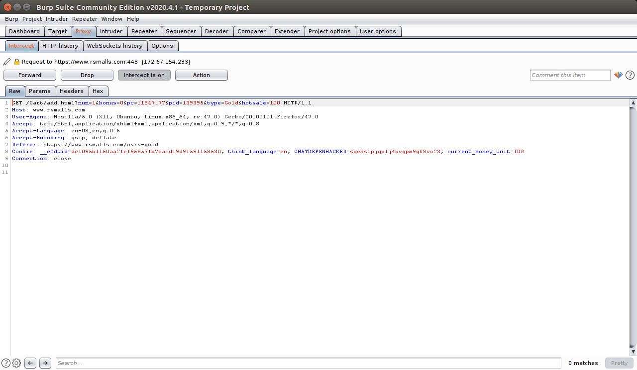Switch the editor to Hex view
The height and width of the screenshot is (370, 637).
(x=98, y=91)
